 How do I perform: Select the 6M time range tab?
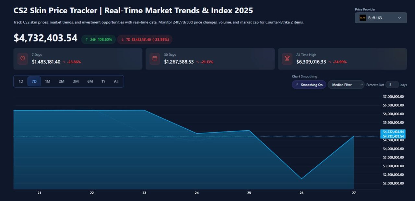click(90, 81)
